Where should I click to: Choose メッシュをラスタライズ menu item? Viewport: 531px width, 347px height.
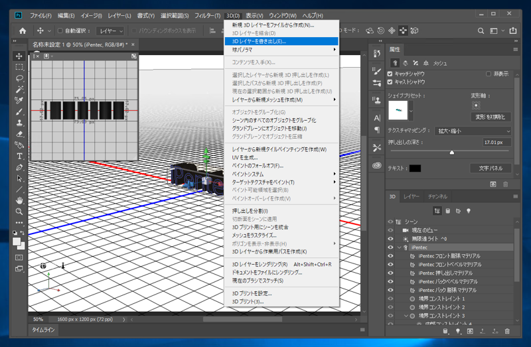(x=281, y=236)
